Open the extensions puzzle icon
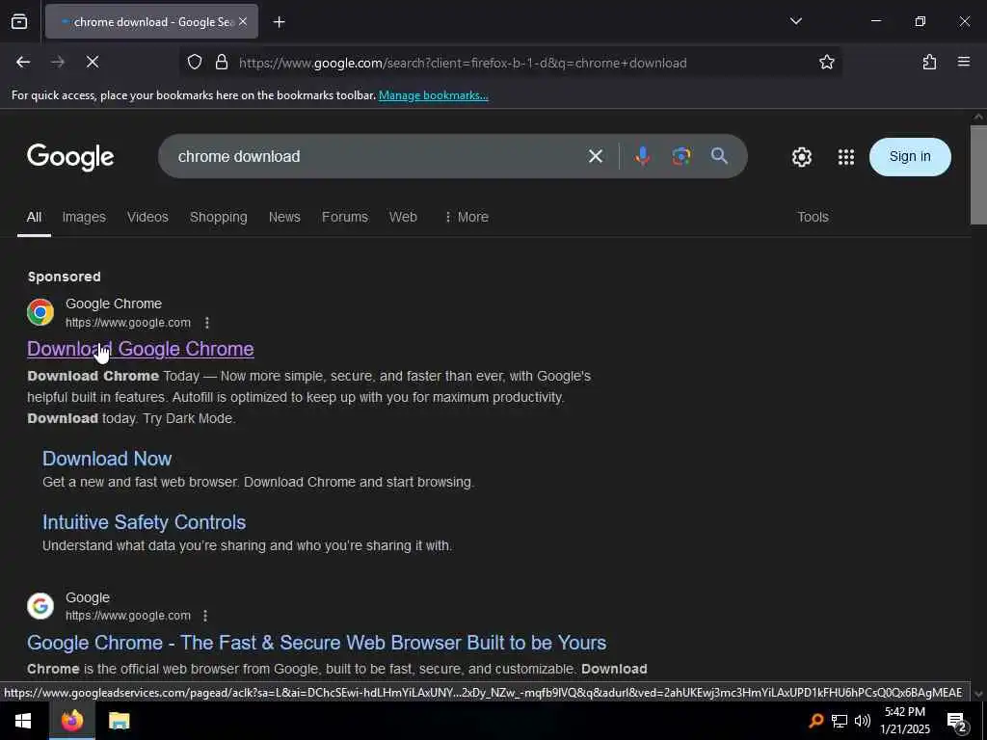The width and height of the screenshot is (987, 740). point(929,63)
